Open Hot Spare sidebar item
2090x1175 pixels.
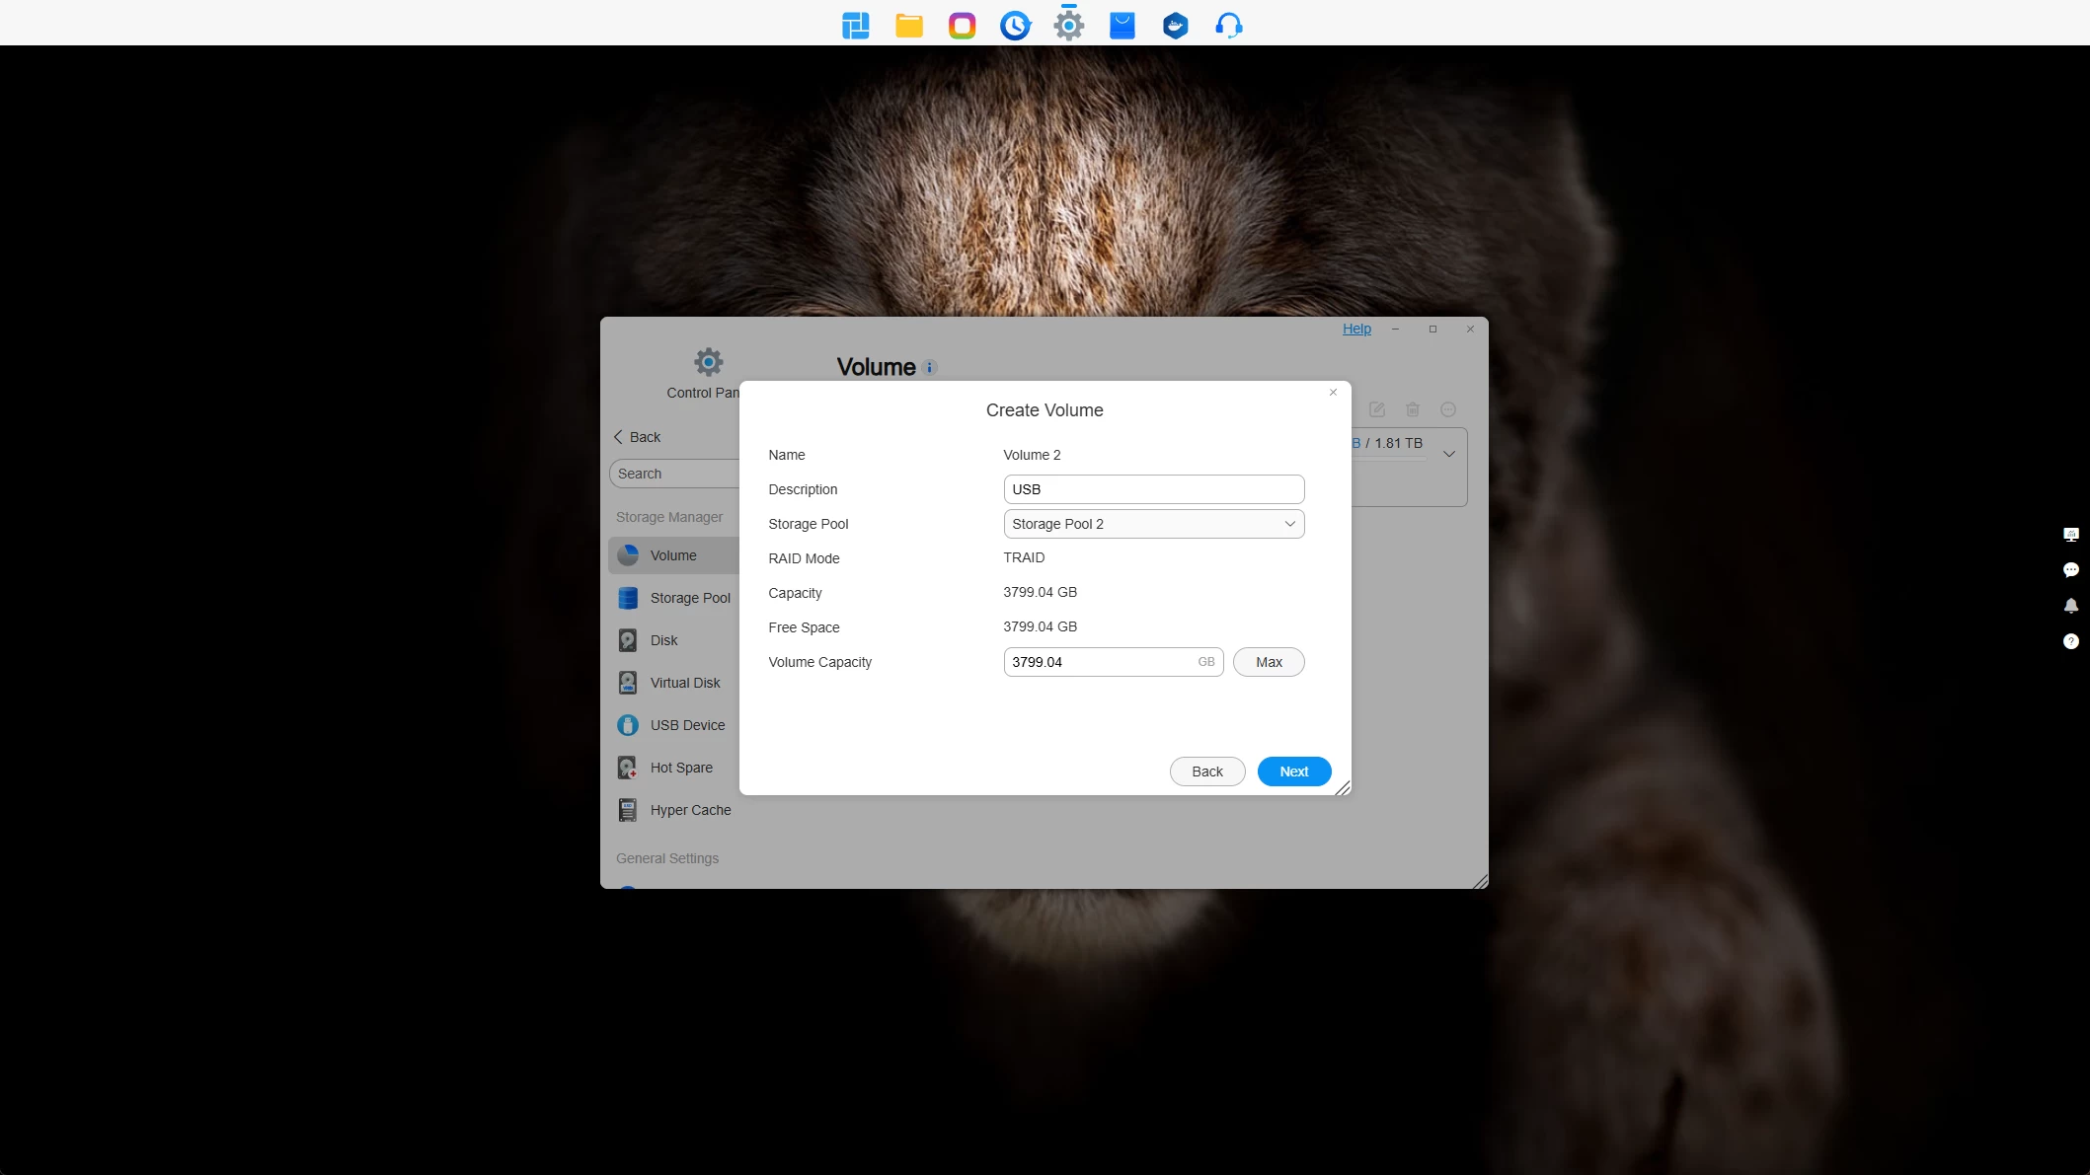(673, 768)
